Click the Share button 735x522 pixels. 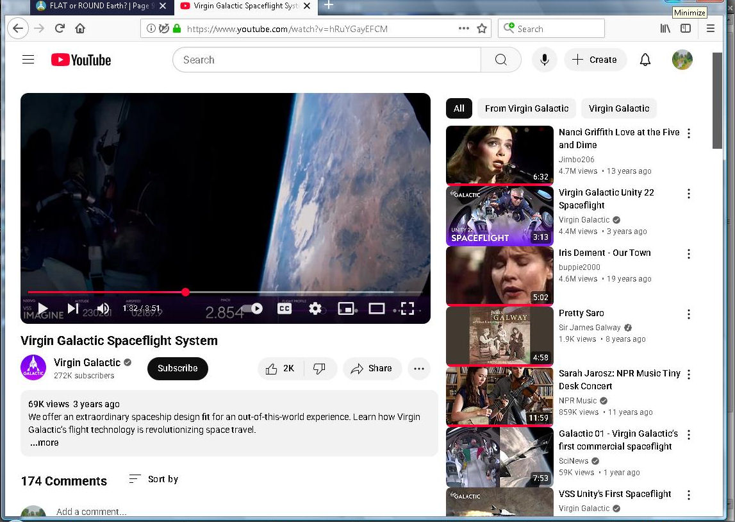coord(372,368)
